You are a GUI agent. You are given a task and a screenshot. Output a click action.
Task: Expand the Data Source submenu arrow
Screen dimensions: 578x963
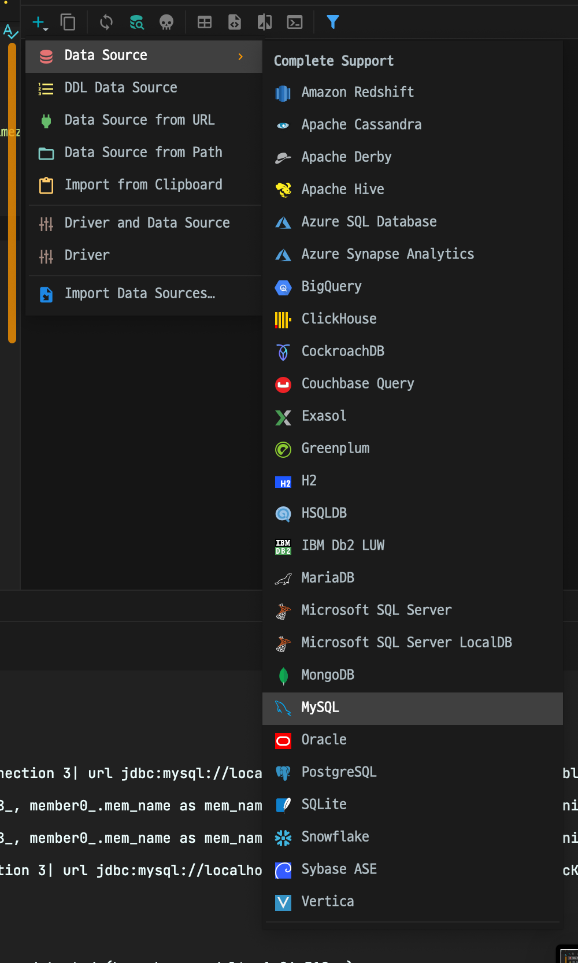point(240,56)
